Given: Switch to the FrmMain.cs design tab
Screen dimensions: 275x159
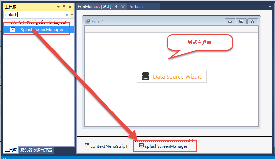Looking at the screenshot, I should point(95,7).
